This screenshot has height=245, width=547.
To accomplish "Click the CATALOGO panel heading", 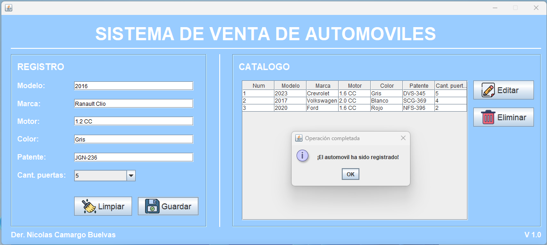I will 264,67.
